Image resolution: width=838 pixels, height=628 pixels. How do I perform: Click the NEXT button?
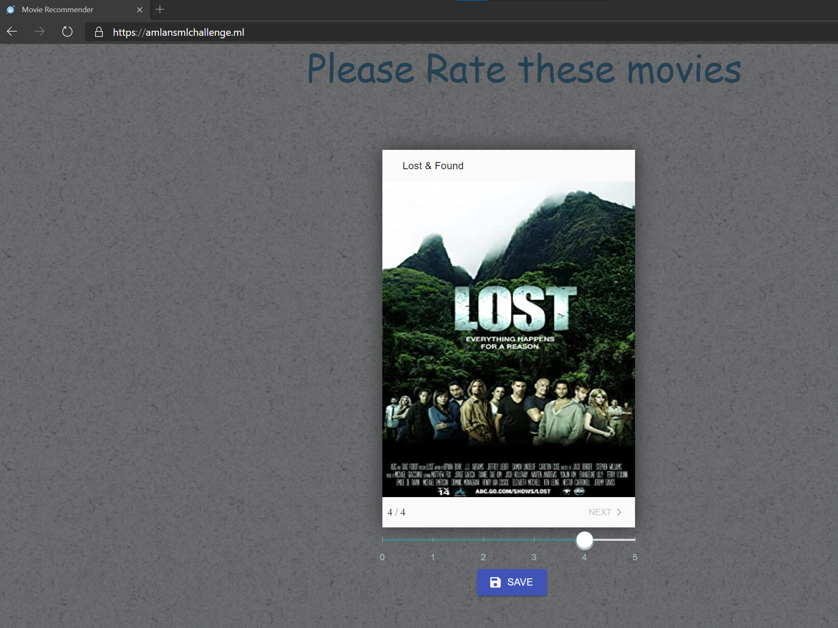click(x=605, y=512)
